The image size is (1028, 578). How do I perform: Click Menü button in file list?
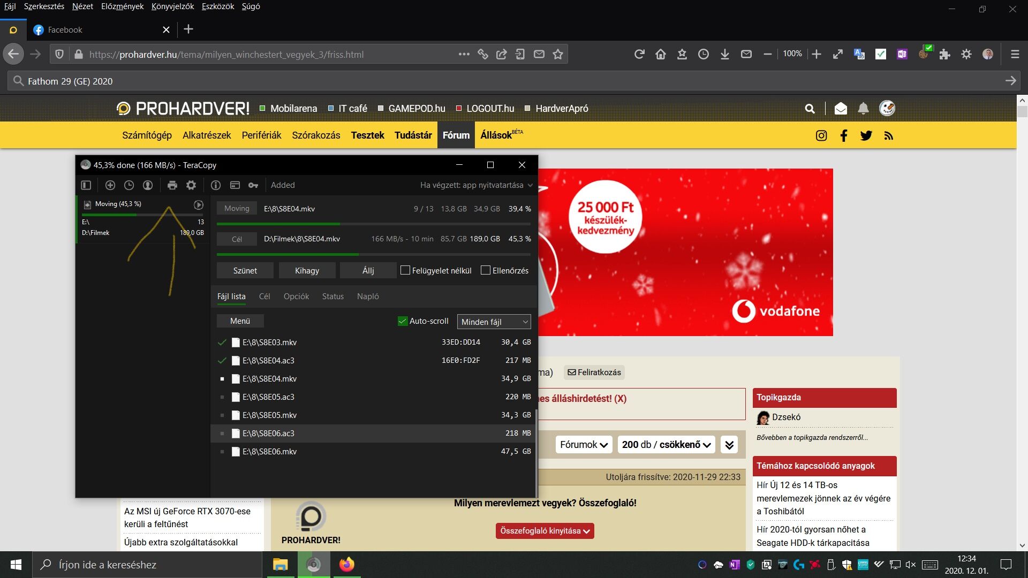(x=240, y=321)
